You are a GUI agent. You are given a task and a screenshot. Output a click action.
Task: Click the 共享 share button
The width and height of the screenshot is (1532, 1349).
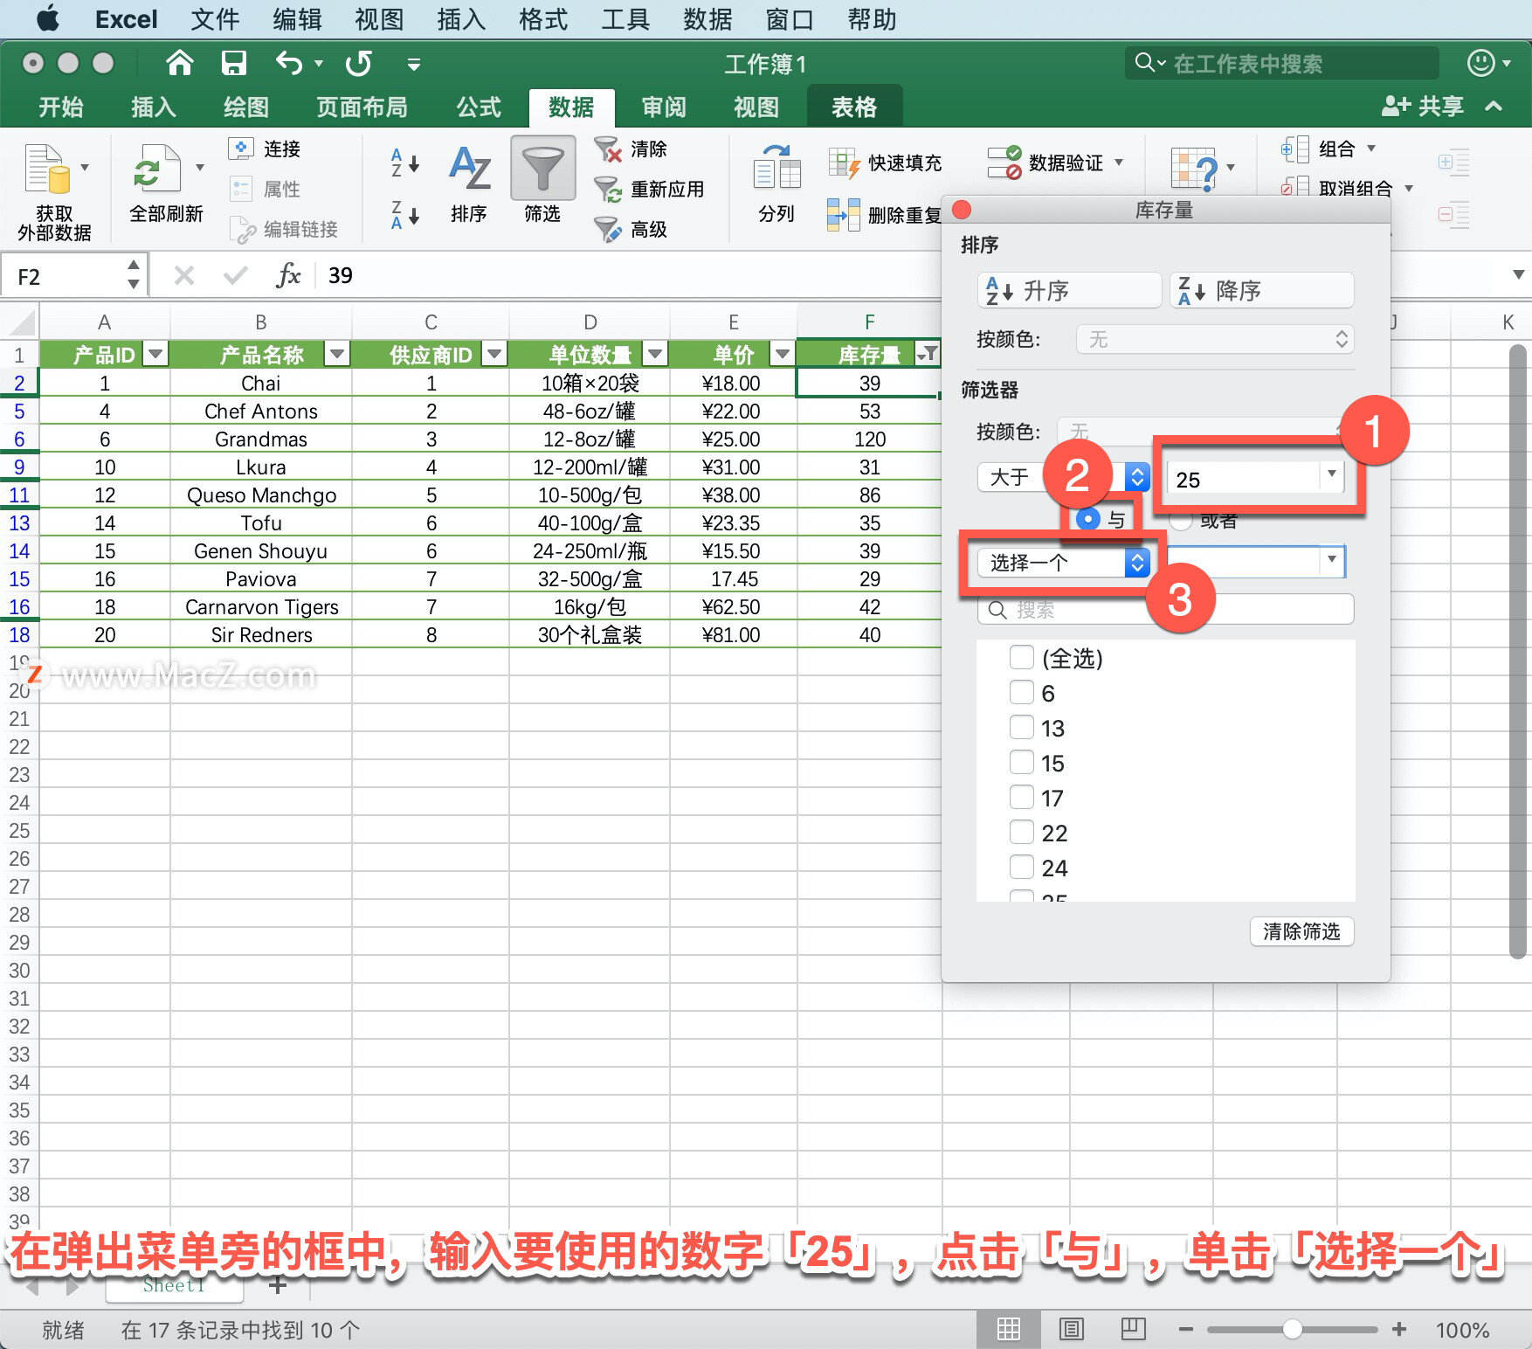(1423, 107)
